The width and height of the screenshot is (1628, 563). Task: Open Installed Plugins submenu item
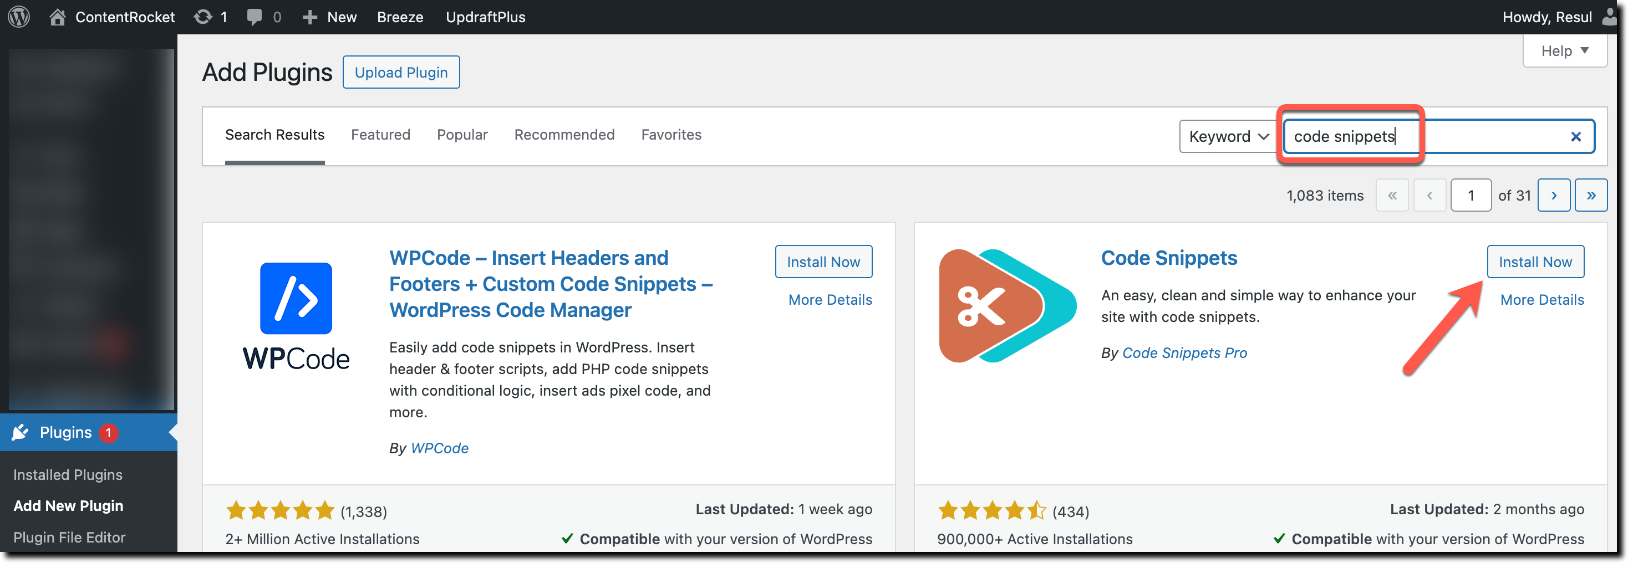pyautogui.click(x=68, y=474)
